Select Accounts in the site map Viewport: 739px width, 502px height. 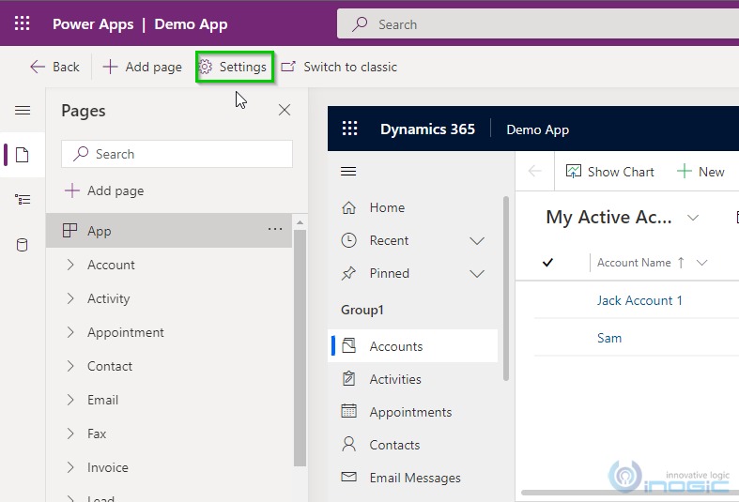coord(395,346)
